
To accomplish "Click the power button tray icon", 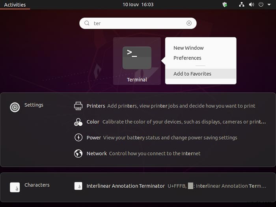I will coord(261,4).
